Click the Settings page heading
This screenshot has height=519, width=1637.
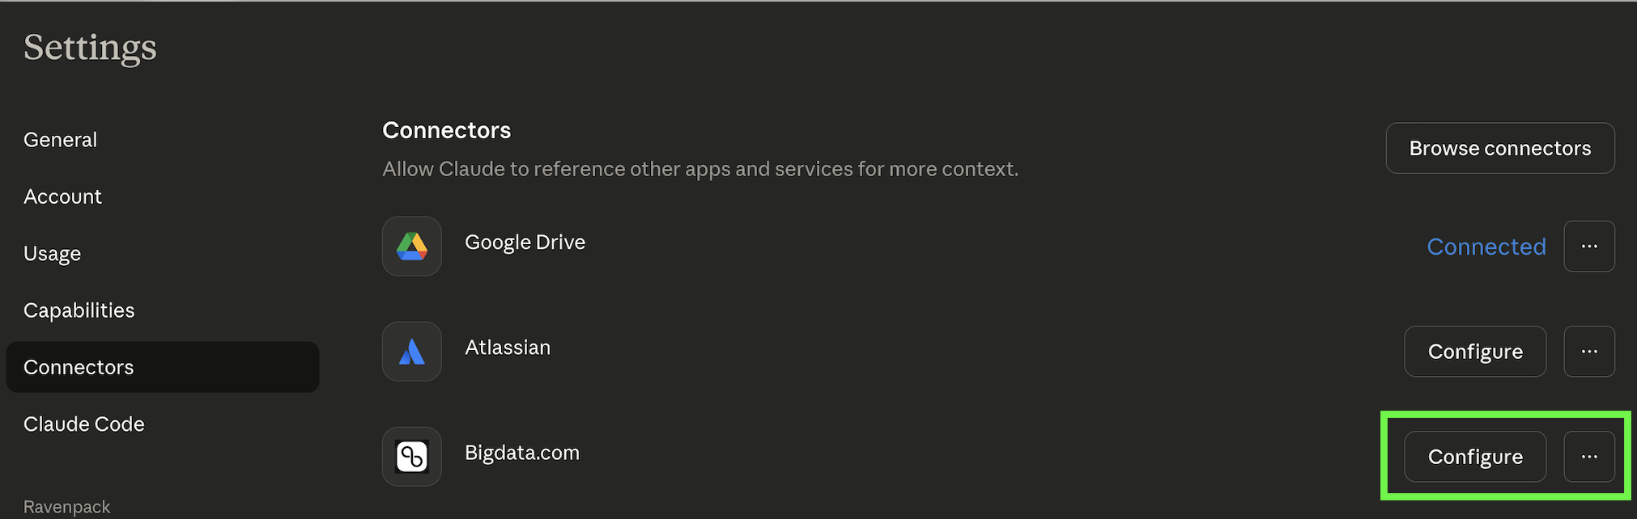click(x=90, y=48)
